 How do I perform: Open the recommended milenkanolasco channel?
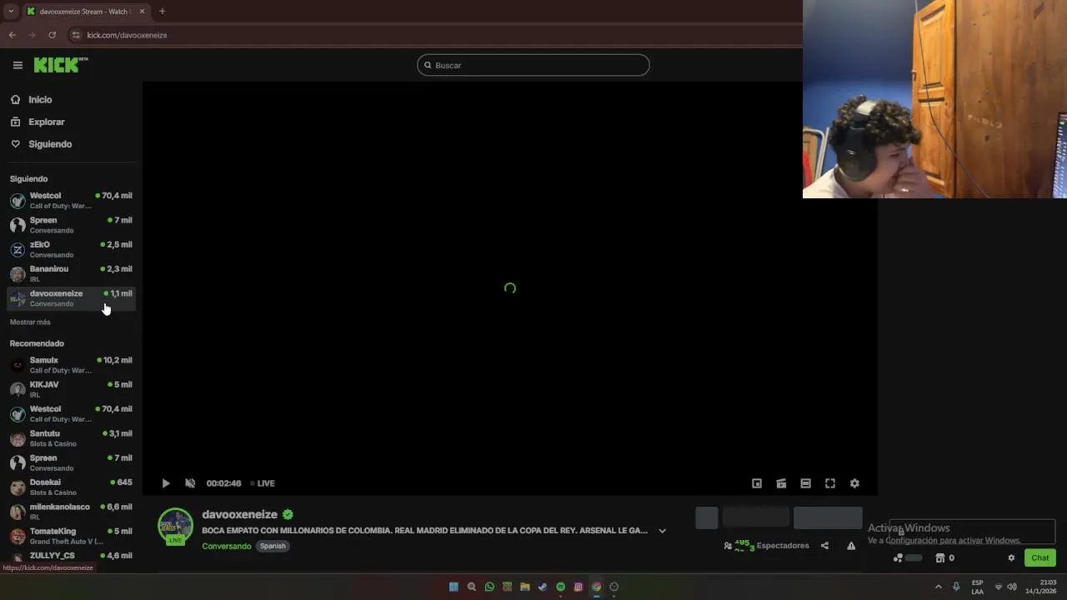pos(71,512)
